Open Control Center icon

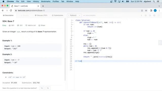coord(158,2)
